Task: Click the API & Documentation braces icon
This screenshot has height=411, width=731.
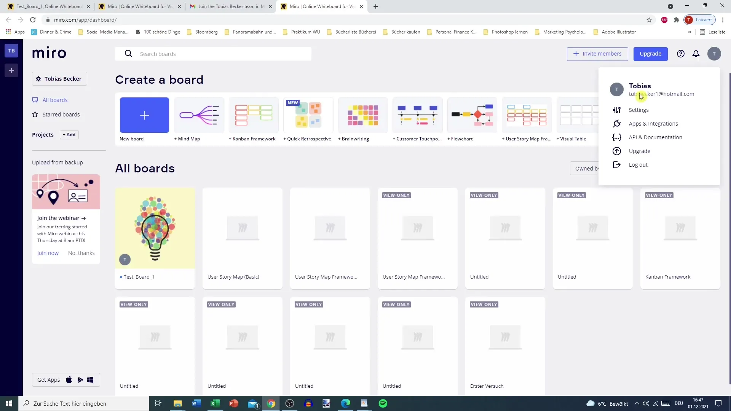Action: point(617,137)
